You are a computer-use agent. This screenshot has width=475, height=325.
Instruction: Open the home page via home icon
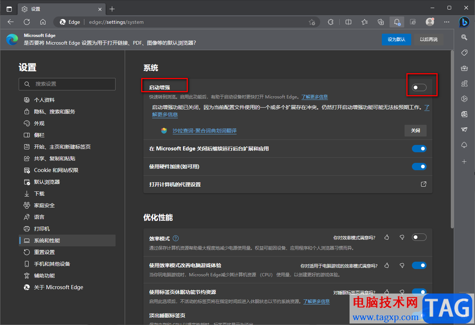43,22
